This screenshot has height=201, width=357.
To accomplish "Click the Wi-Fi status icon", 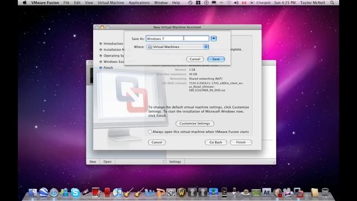I will tap(229, 3).
